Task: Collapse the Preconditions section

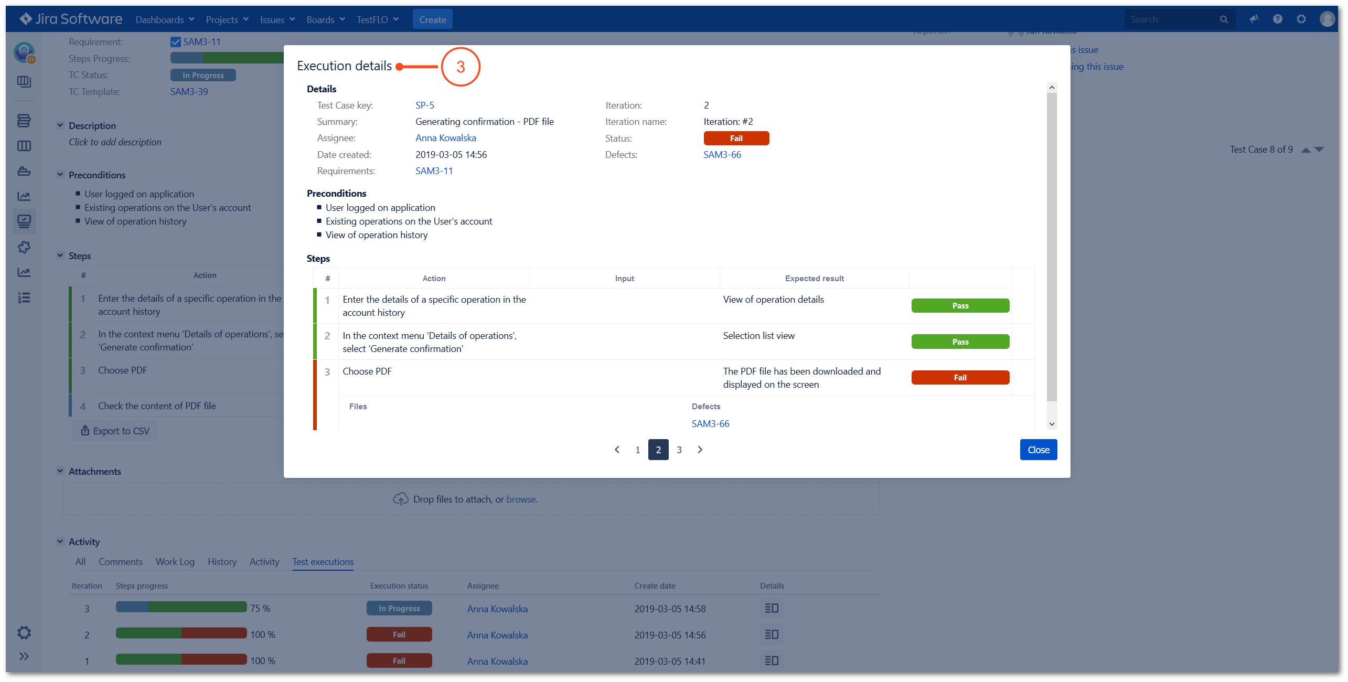Action: (x=60, y=174)
